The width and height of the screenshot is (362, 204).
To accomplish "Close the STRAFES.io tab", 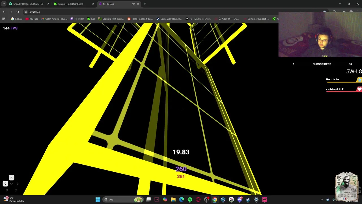I will click(x=138, y=4).
